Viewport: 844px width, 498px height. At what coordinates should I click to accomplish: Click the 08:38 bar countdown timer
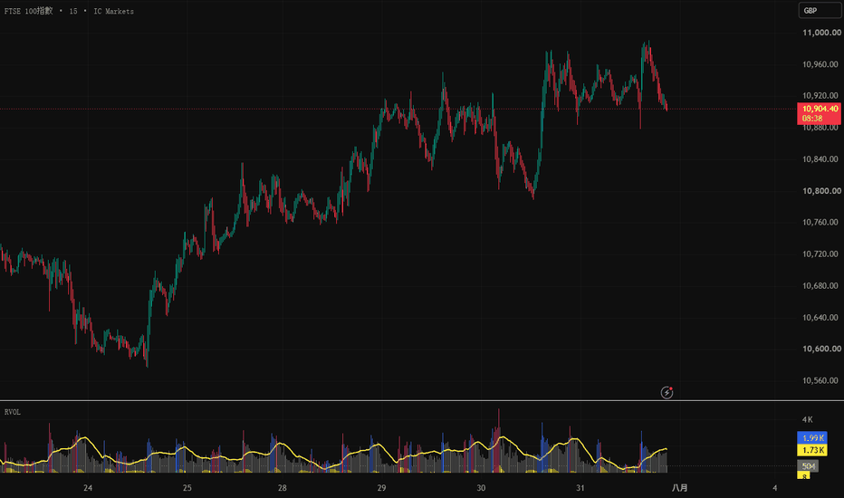(x=812, y=119)
